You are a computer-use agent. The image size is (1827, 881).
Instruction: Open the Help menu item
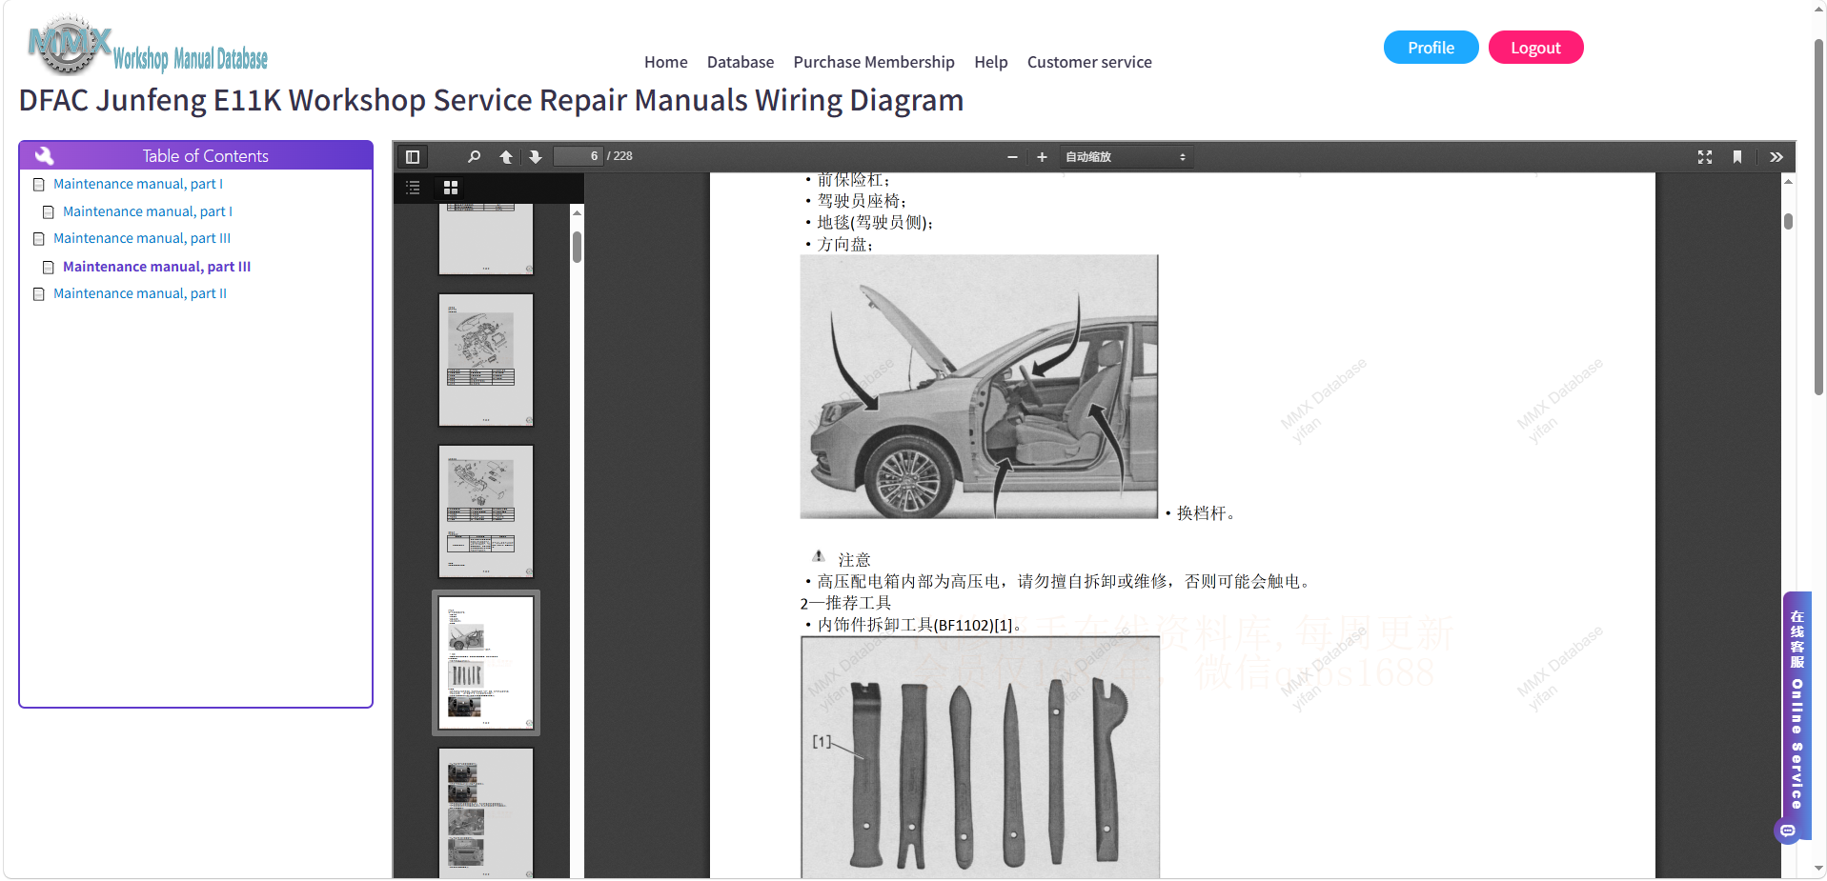990,62
